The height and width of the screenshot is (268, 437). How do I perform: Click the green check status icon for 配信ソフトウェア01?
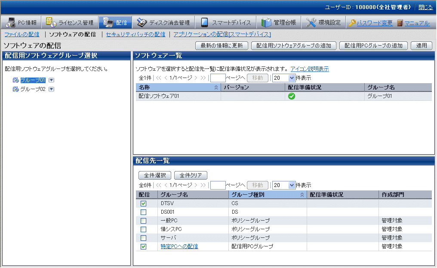pyautogui.click(x=292, y=96)
